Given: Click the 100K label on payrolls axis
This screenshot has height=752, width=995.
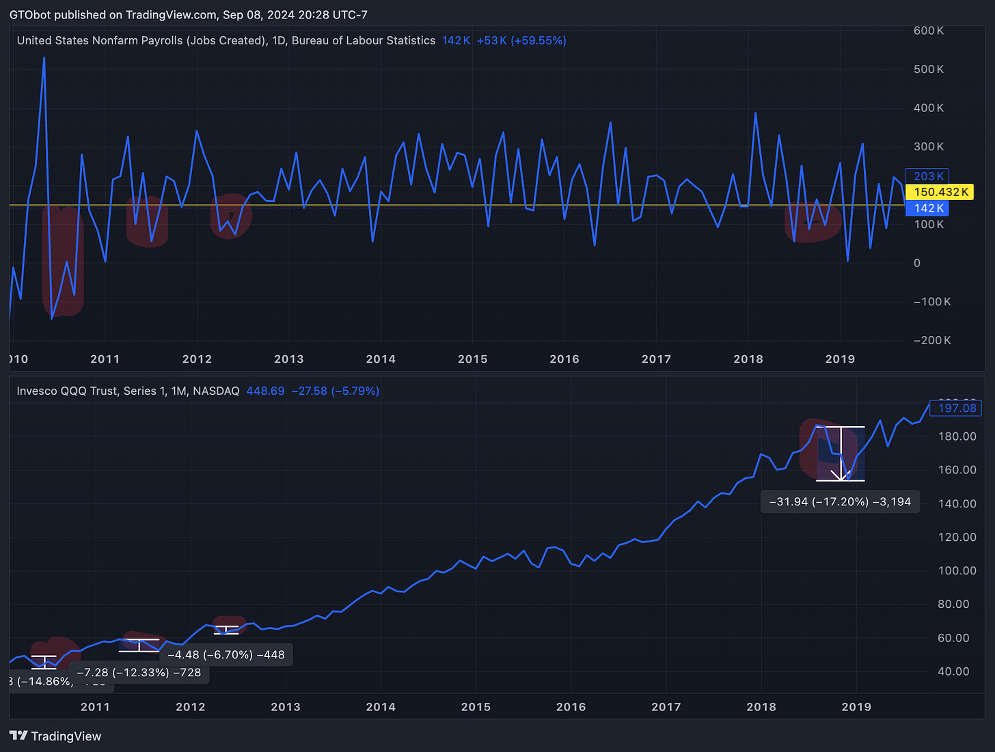Looking at the screenshot, I should pos(929,224).
